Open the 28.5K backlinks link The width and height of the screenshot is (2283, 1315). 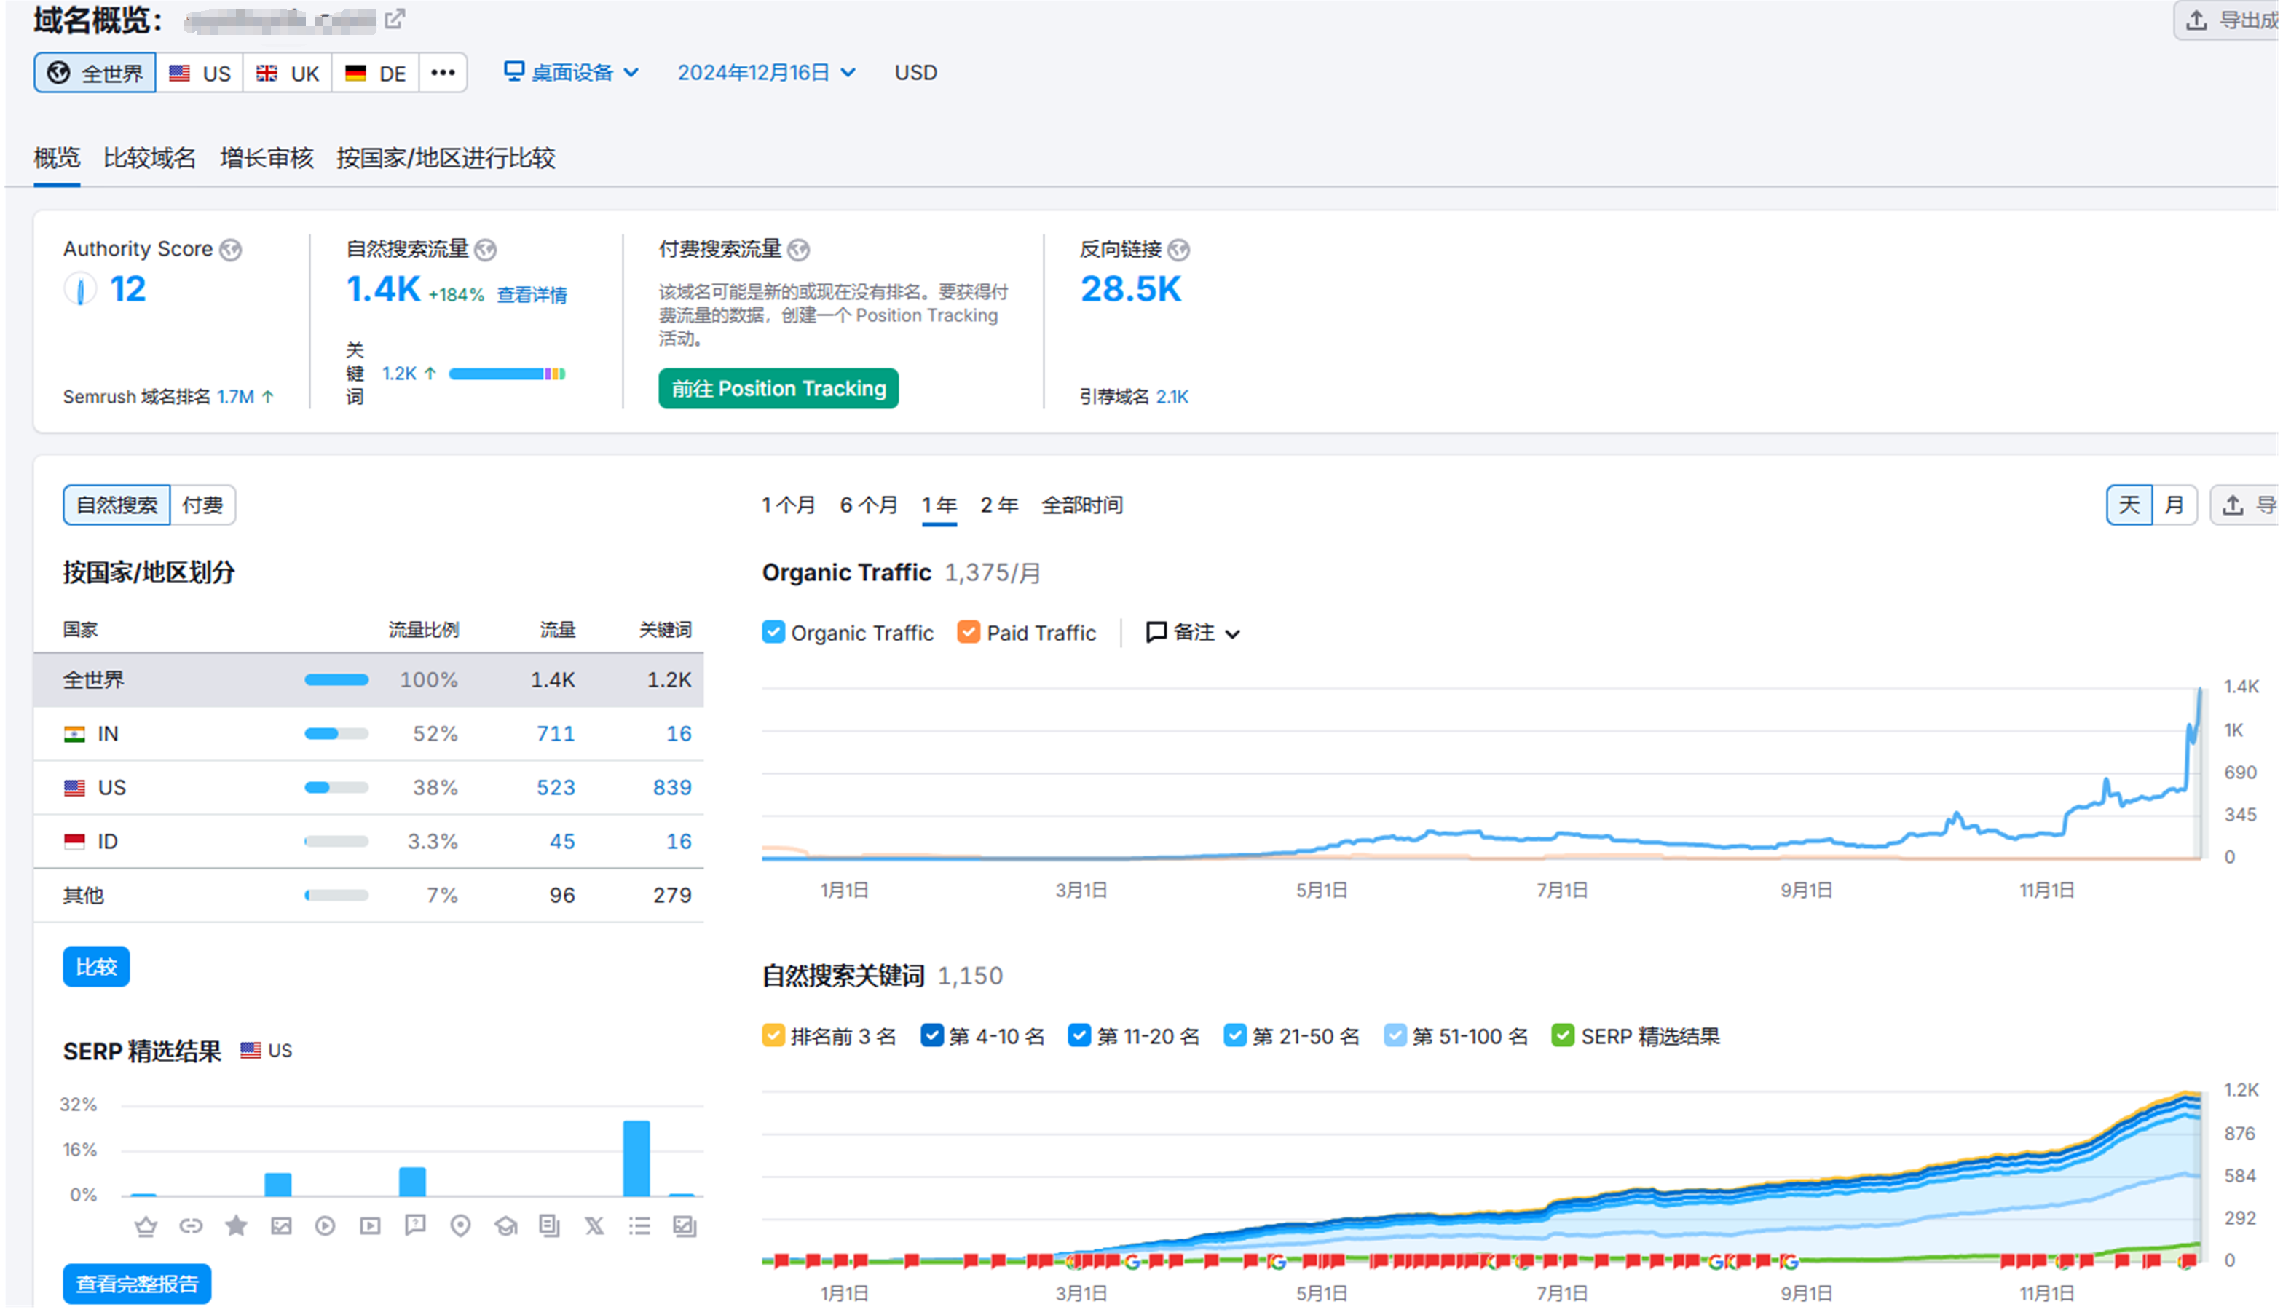pyautogui.click(x=1132, y=290)
